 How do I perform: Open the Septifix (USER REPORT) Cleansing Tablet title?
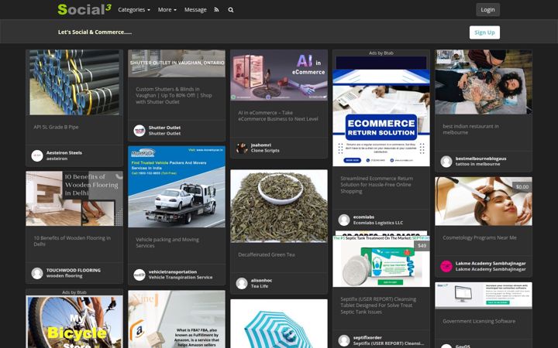[x=378, y=305]
